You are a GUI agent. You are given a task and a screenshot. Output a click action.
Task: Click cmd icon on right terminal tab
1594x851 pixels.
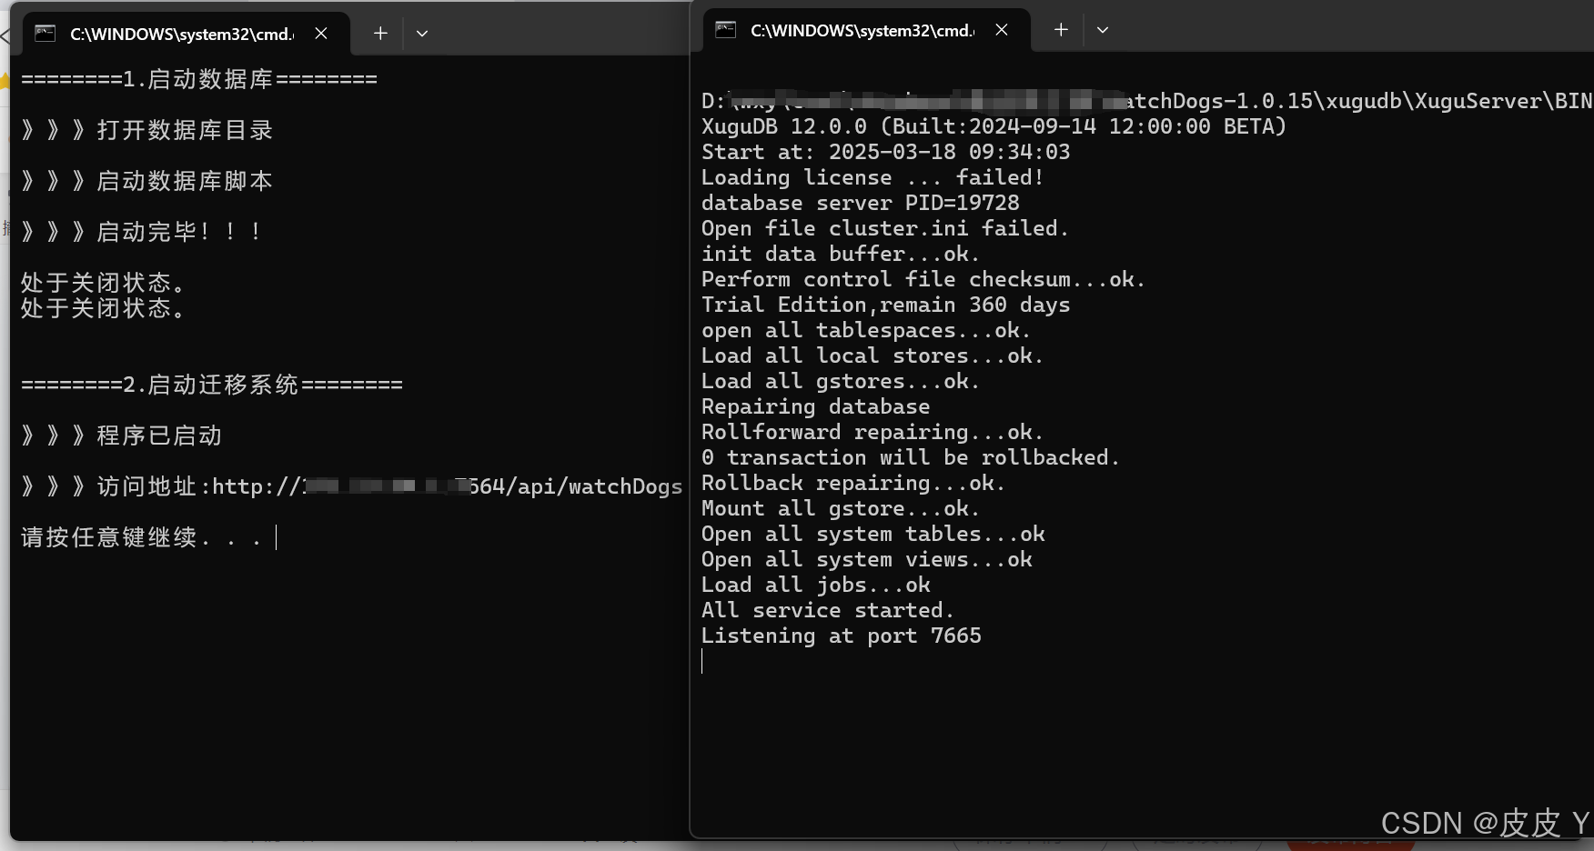coord(725,30)
